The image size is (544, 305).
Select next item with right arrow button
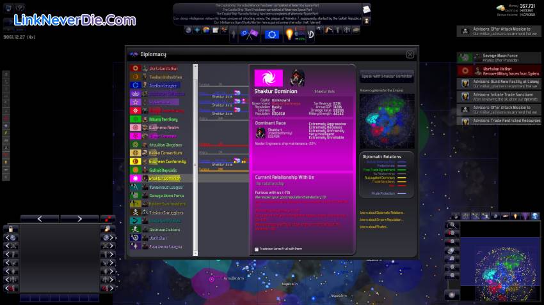coord(79,219)
